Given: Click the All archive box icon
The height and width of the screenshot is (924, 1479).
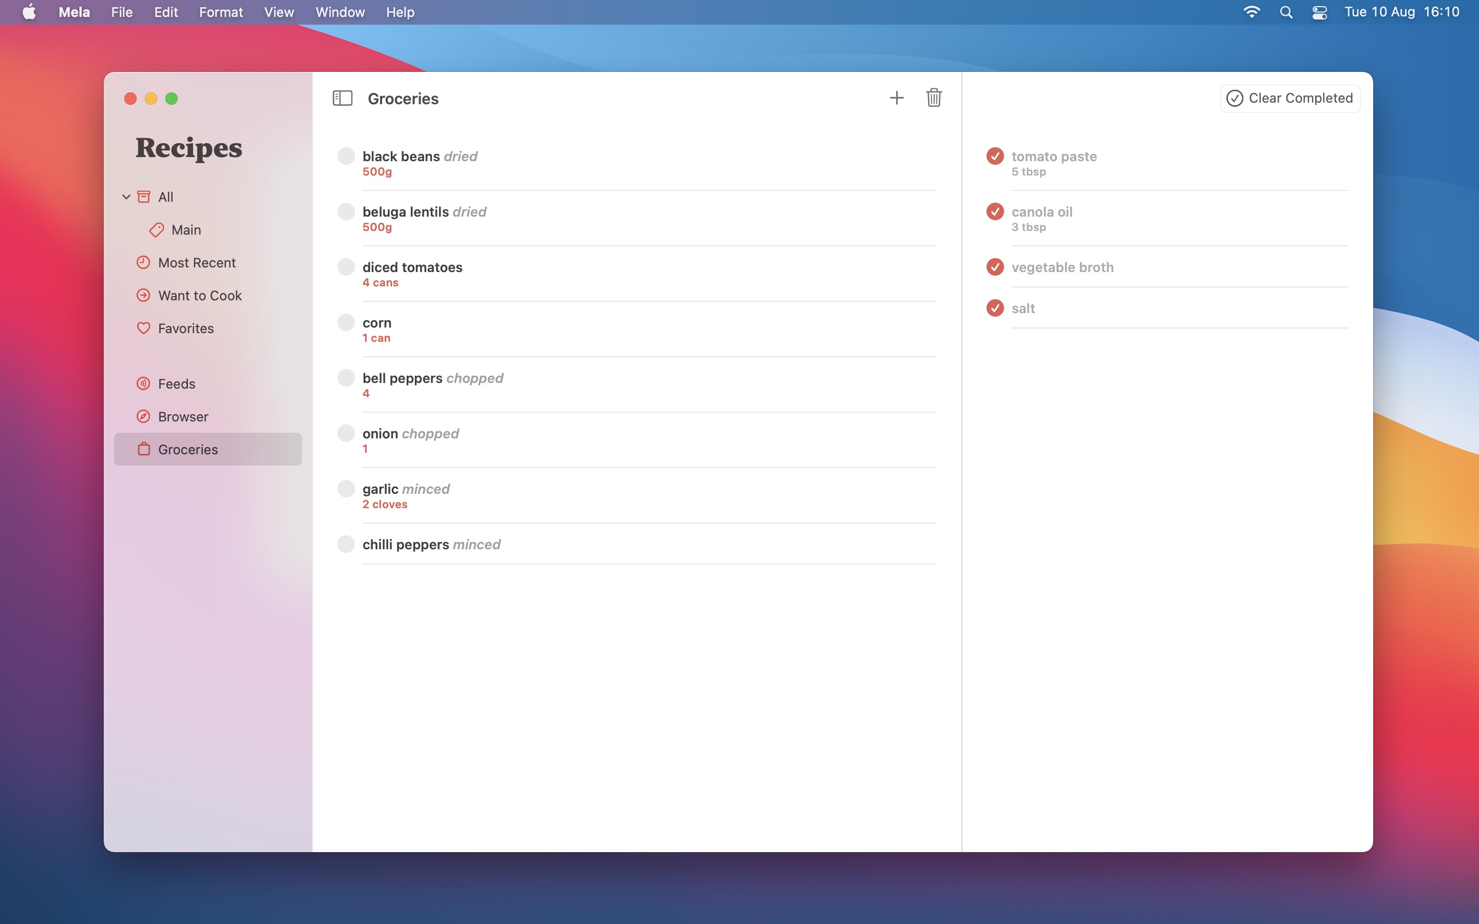Looking at the screenshot, I should point(144,197).
